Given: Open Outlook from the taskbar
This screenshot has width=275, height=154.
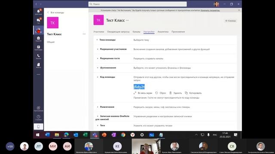Looking at the screenshot, I should click(76, 135).
